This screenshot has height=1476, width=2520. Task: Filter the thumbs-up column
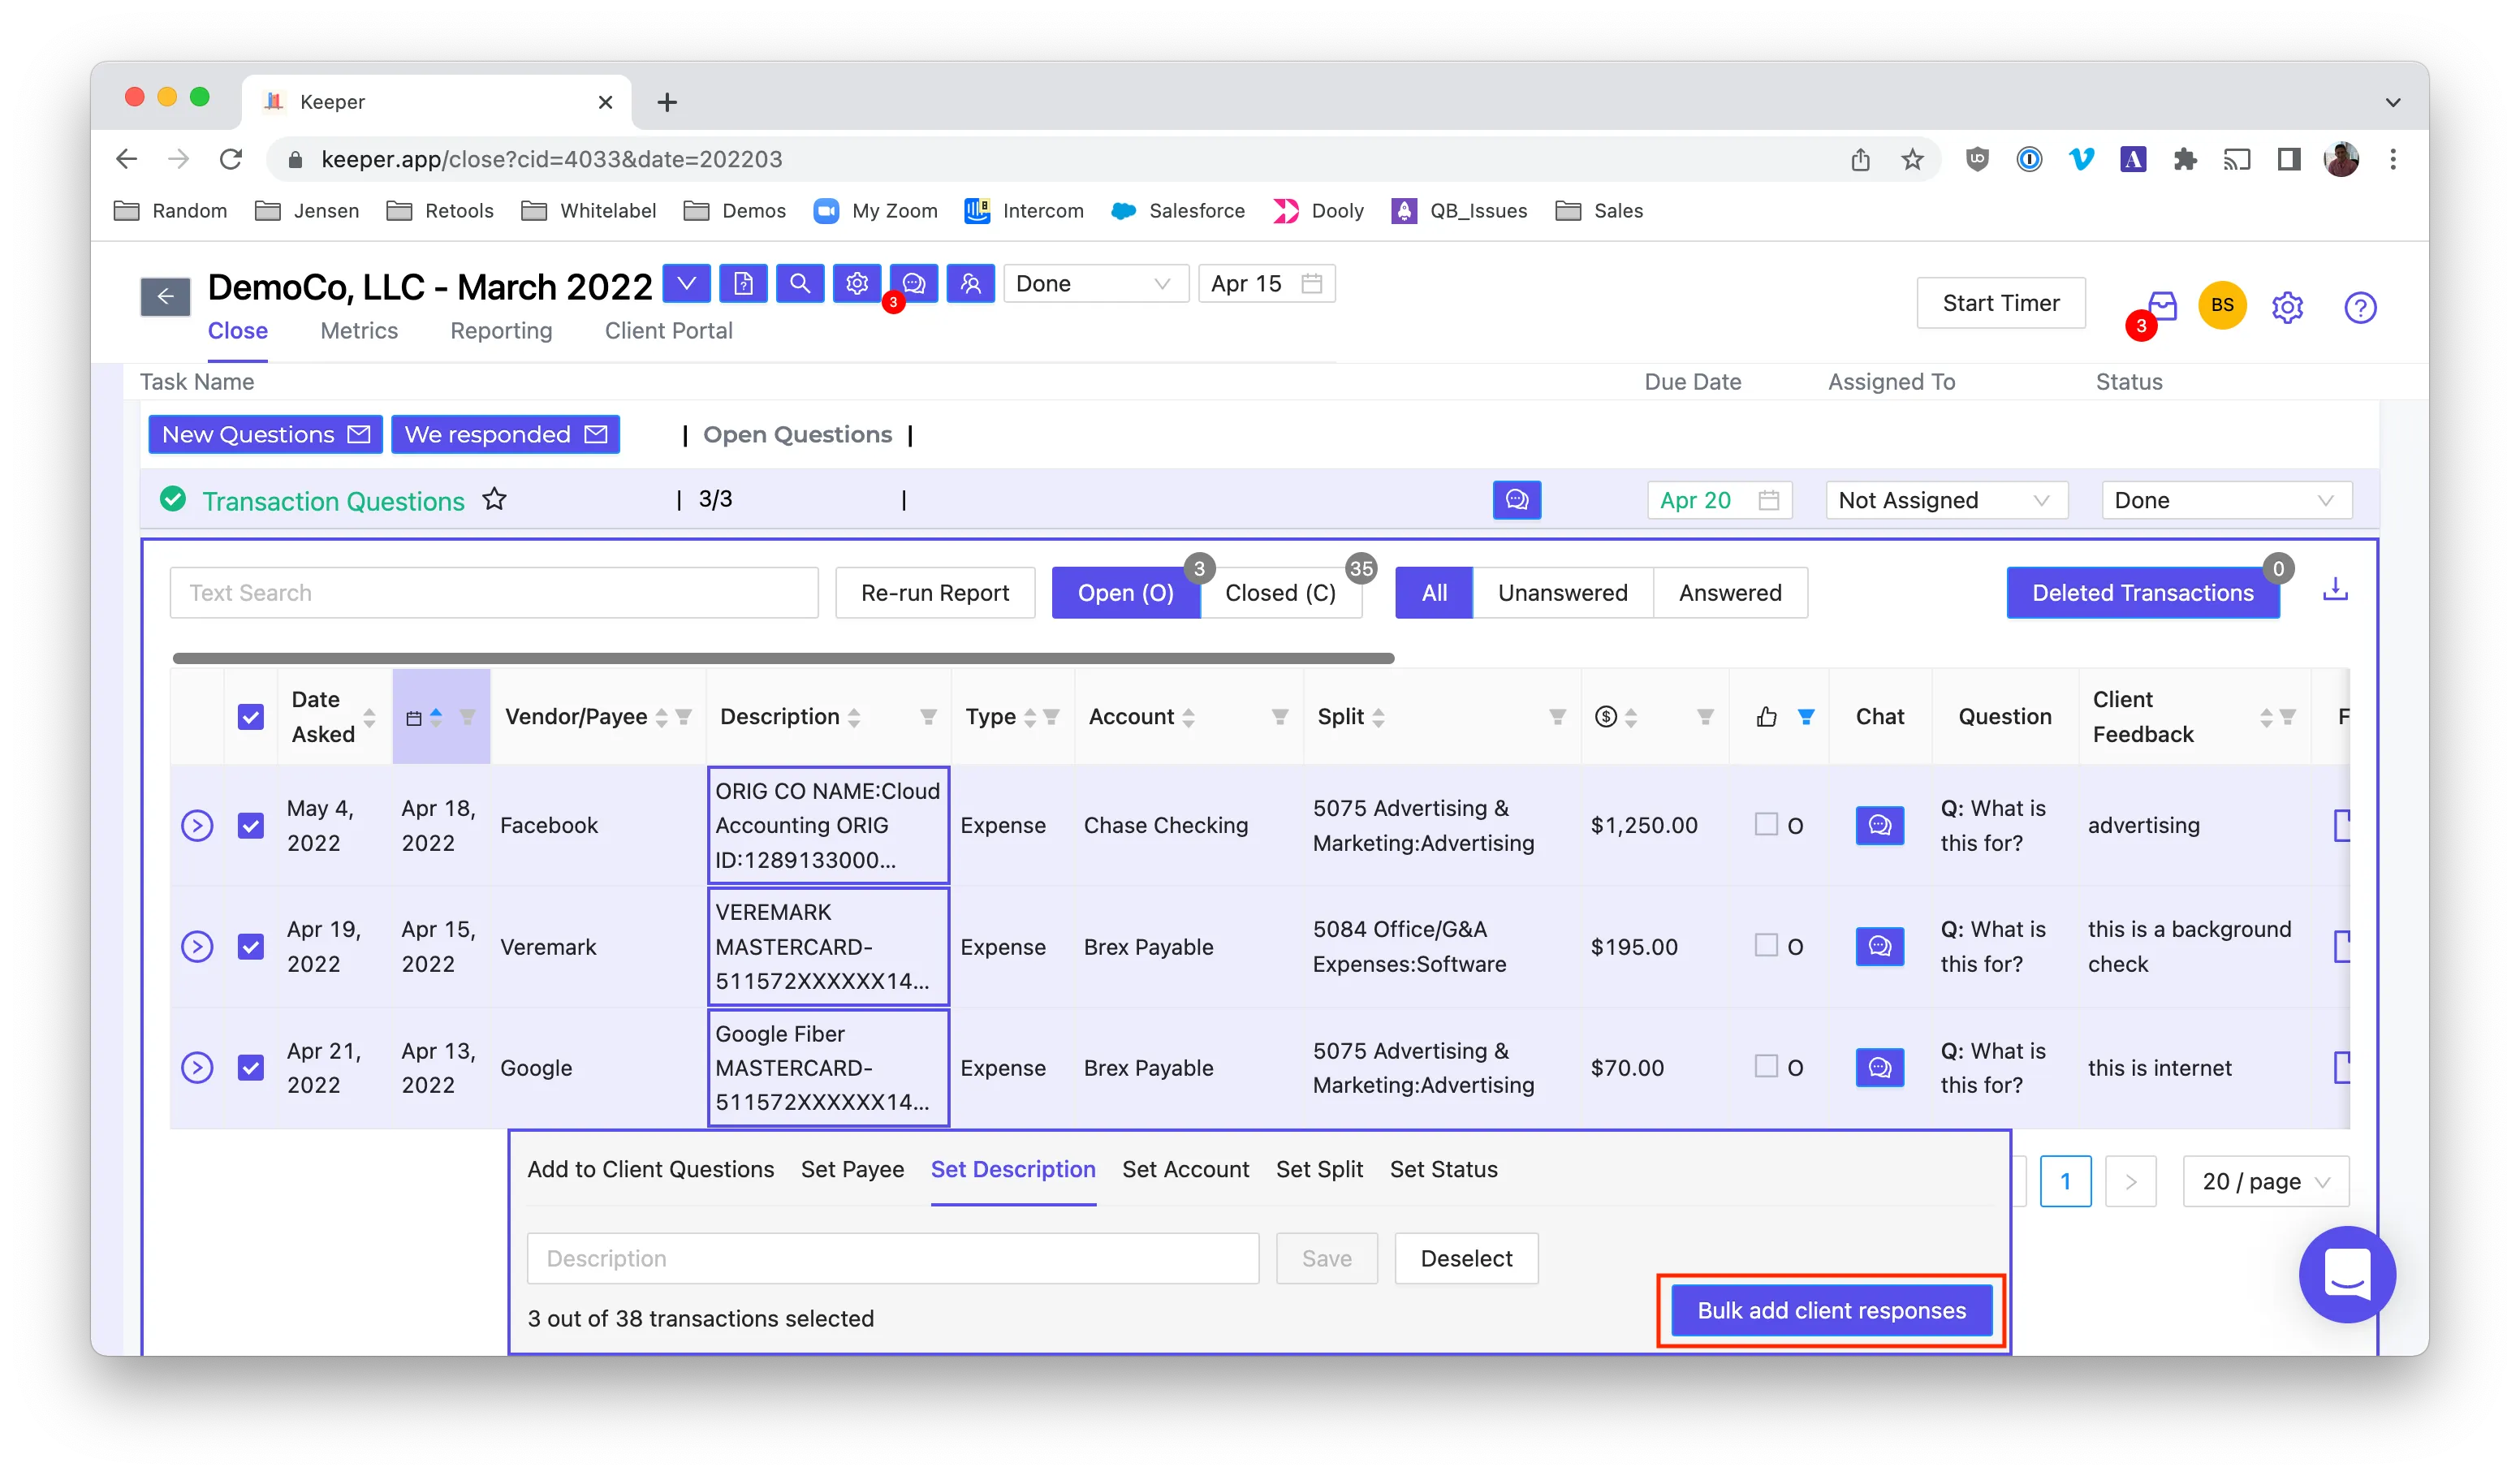tap(1806, 717)
